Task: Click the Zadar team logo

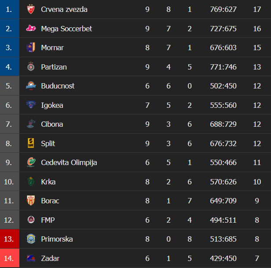Action: pos(31,258)
